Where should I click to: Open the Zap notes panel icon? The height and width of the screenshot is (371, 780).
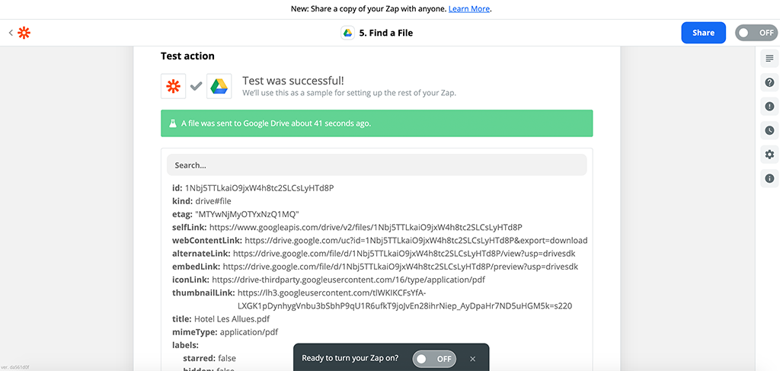[769, 59]
